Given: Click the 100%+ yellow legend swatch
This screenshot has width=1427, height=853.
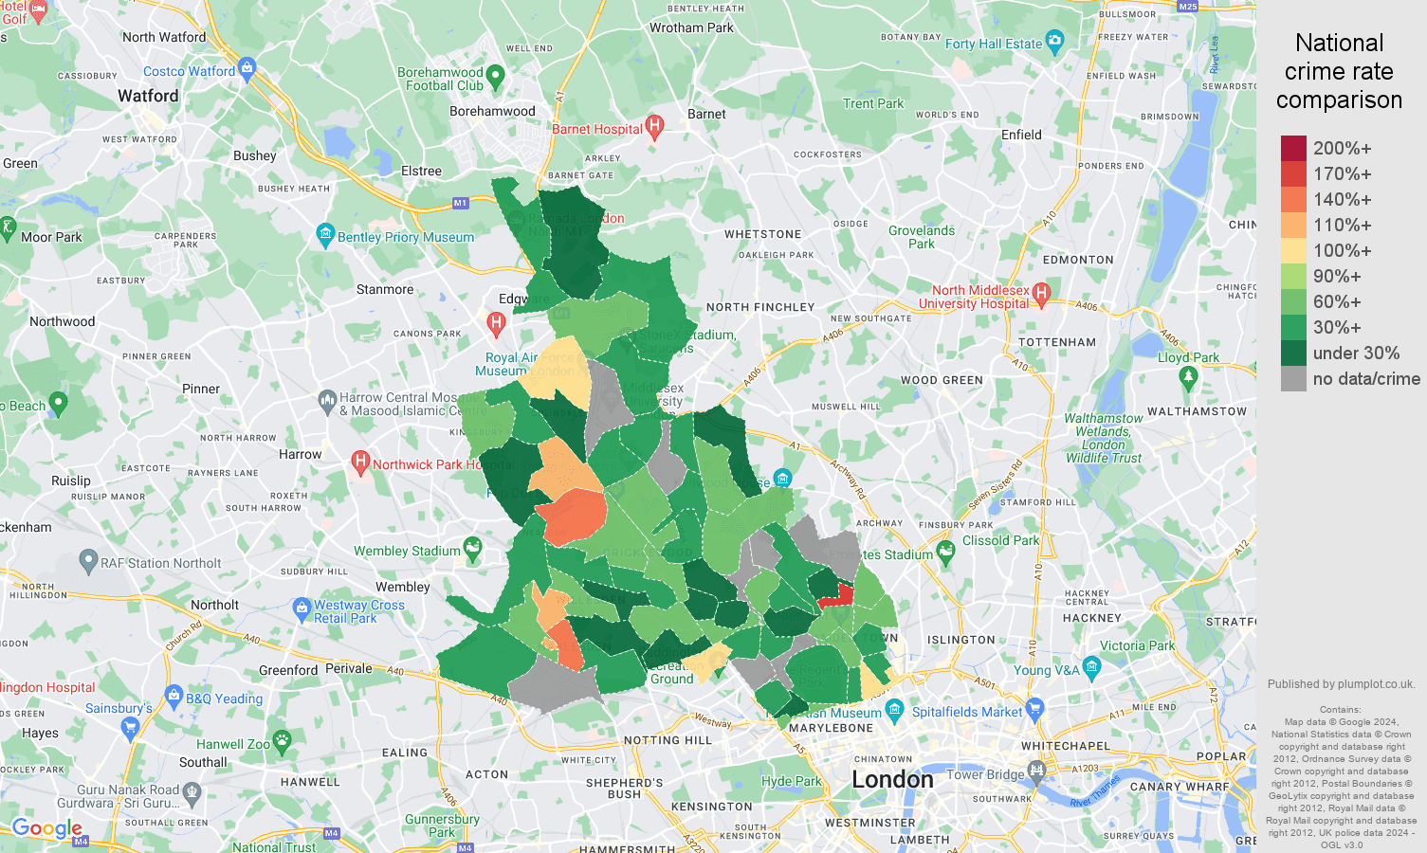Looking at the screenshot, I should click(x=1293, y=250).
